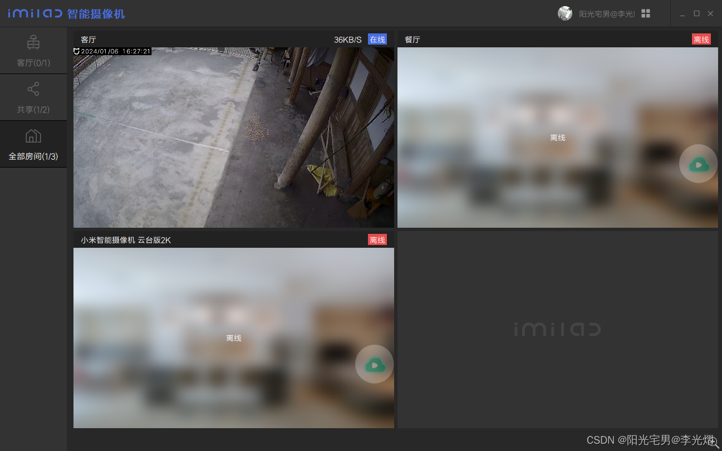Screen dimensions: 722x451
Task: Click the 离线 status badge on 餐厅
Action: point(701,40)
